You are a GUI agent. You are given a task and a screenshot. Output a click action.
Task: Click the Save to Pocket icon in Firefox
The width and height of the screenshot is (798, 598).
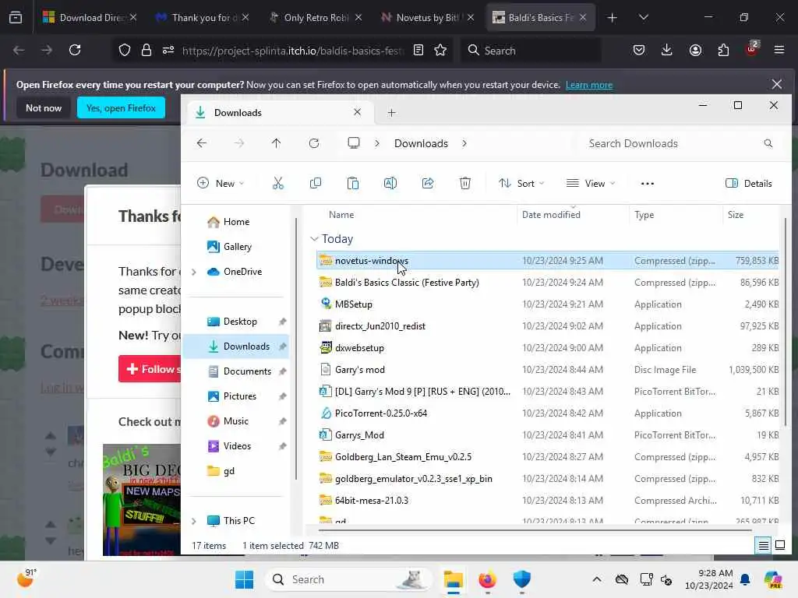(639, 50)
